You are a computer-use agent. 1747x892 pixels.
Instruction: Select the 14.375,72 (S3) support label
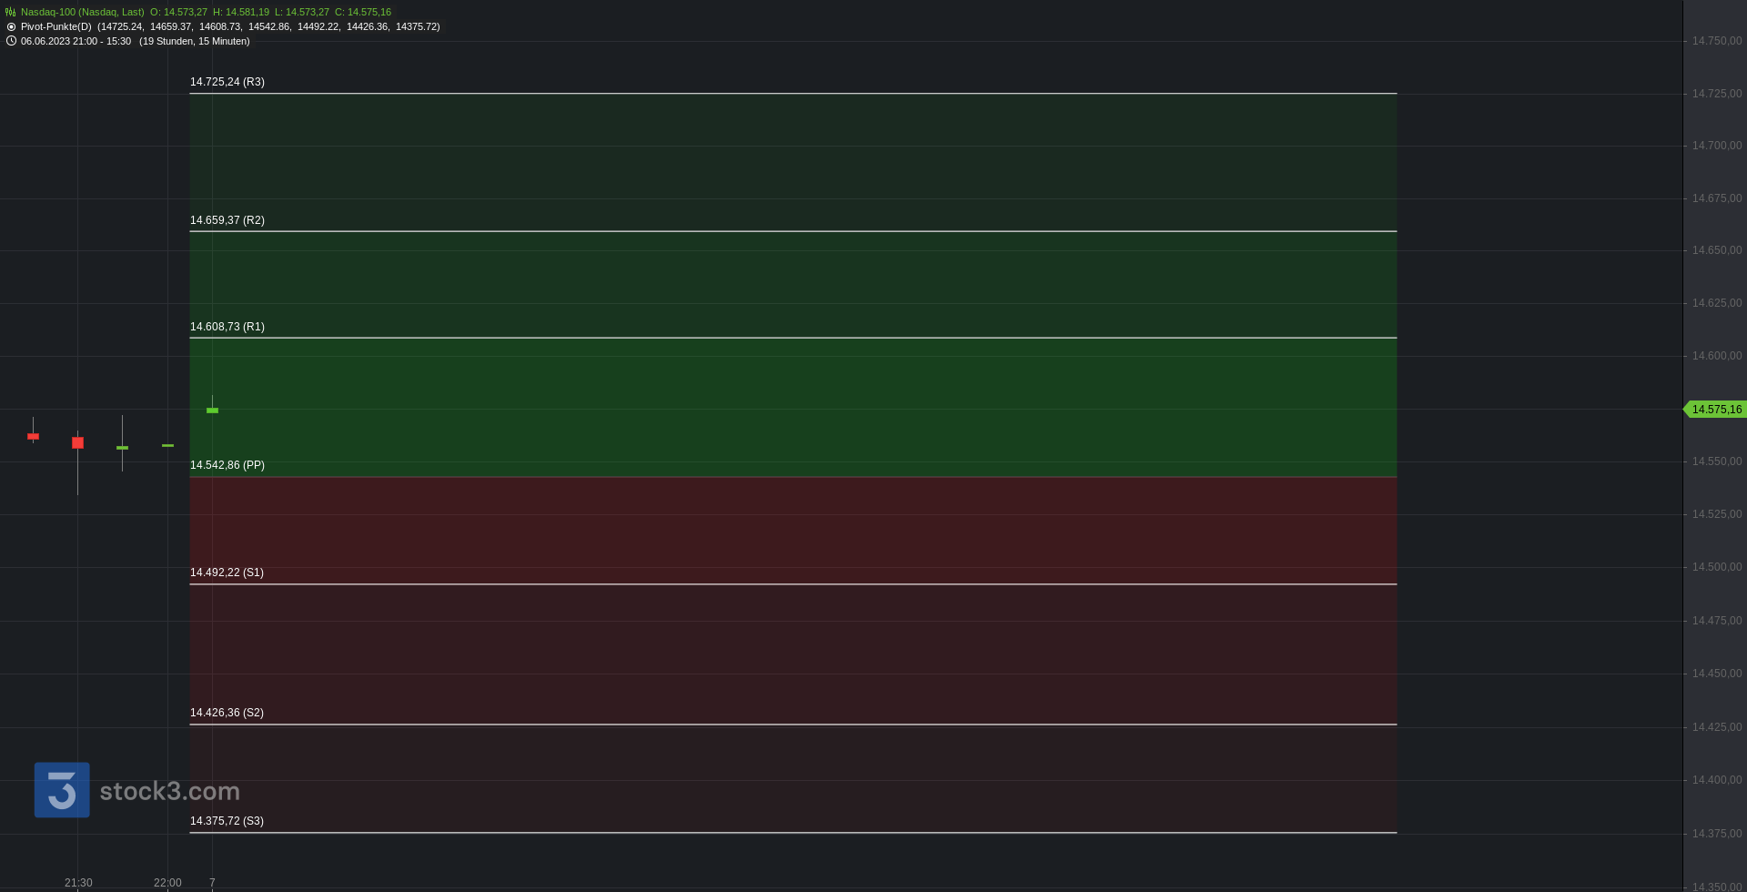[227, 821]
